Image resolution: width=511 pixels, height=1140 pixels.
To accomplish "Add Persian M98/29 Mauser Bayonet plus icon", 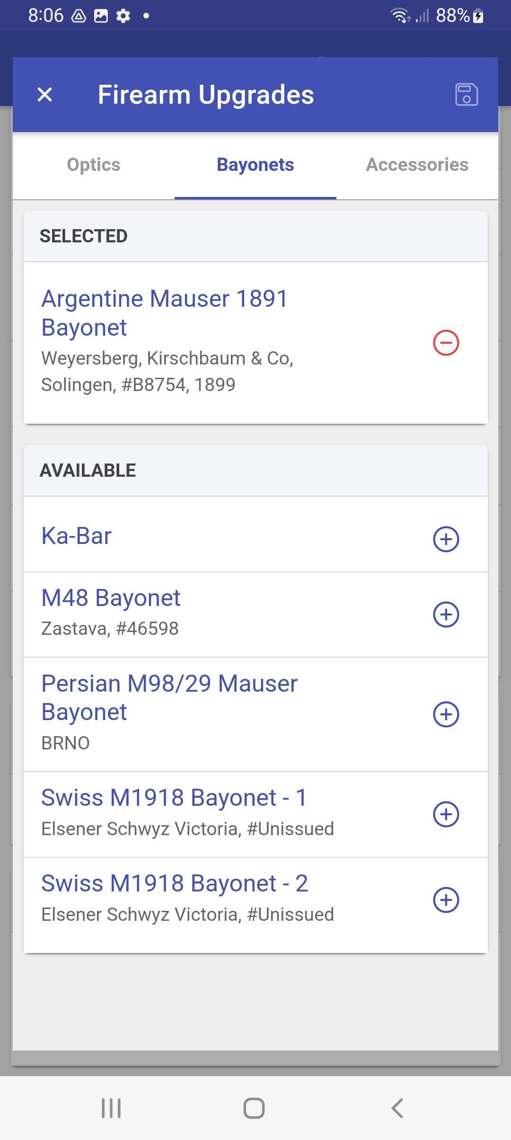I will click(x=446, y=714).
